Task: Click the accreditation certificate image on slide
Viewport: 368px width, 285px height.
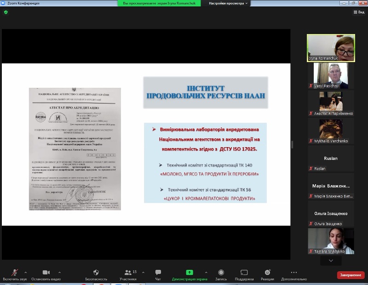Action: point(75,149)
